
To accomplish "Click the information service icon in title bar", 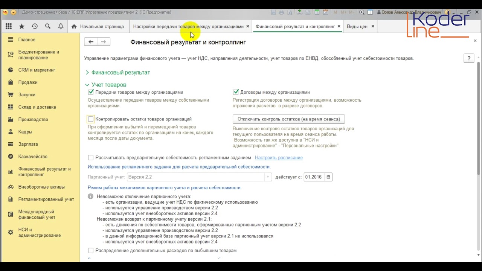I will 448,12.
